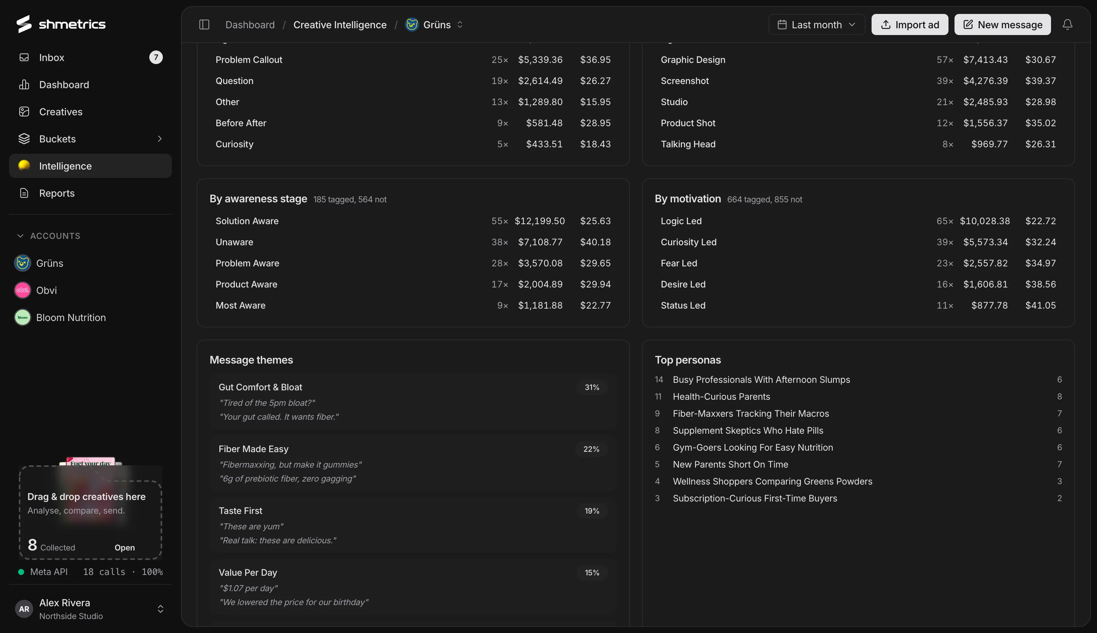
Task: Click the upload icon on Import ad
Action: pos(886,25)
